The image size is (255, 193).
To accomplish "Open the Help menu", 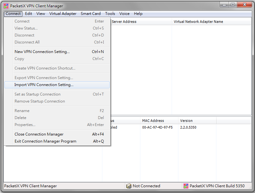I will (x=138, y=14).
